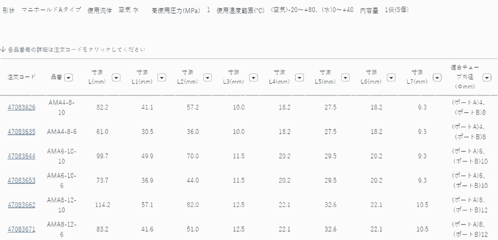Expand the 寸法 L1(mm) filter arrow
This screenshot has height=240, width=498.
coord(162,77)
